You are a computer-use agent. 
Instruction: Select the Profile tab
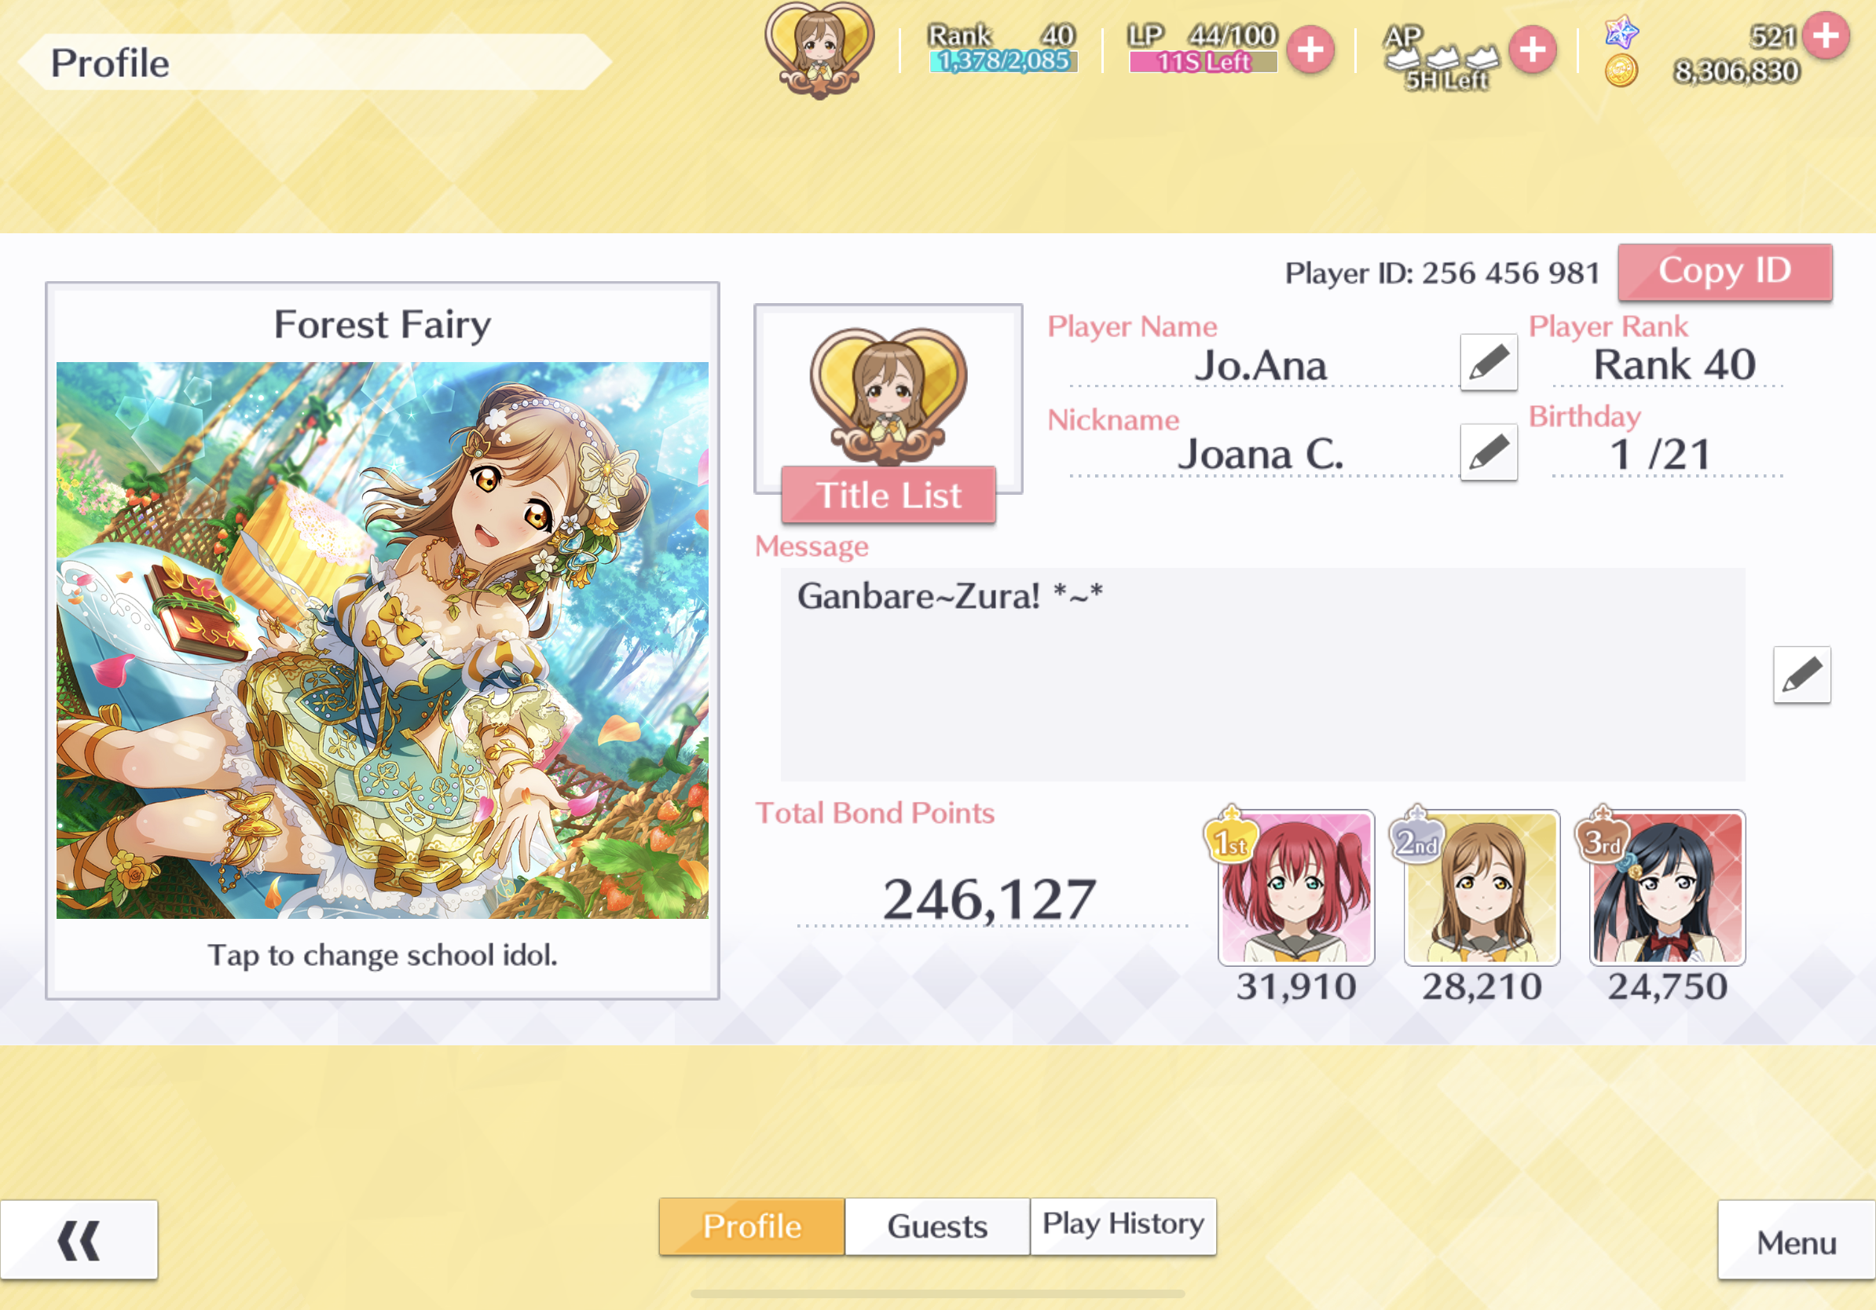pos(752,1227)
